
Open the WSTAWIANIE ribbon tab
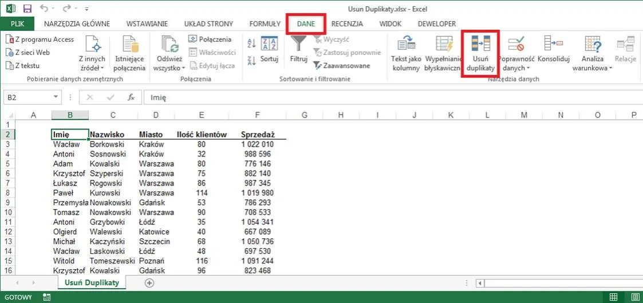[147, 23]
